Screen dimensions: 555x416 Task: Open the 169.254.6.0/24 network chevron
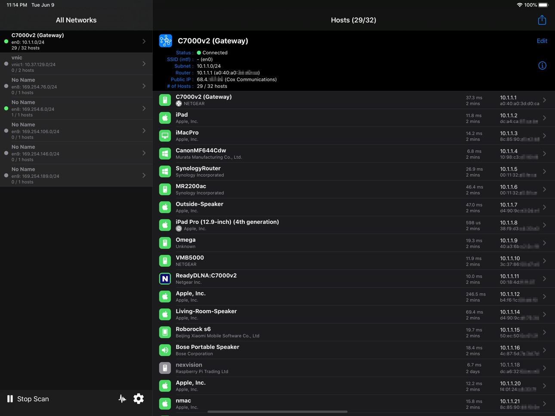click(x=144, y=108)
